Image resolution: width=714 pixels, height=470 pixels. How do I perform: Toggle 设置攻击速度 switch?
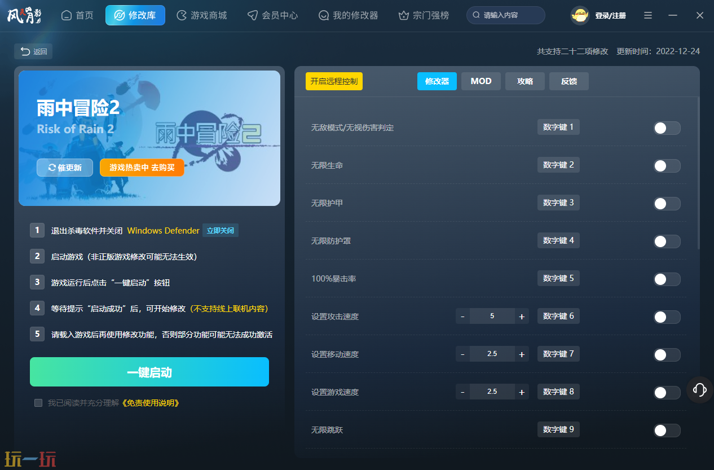click(x=667, y=317)
